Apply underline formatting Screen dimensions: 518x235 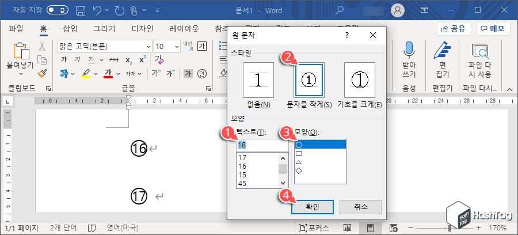tap(91, 60)
